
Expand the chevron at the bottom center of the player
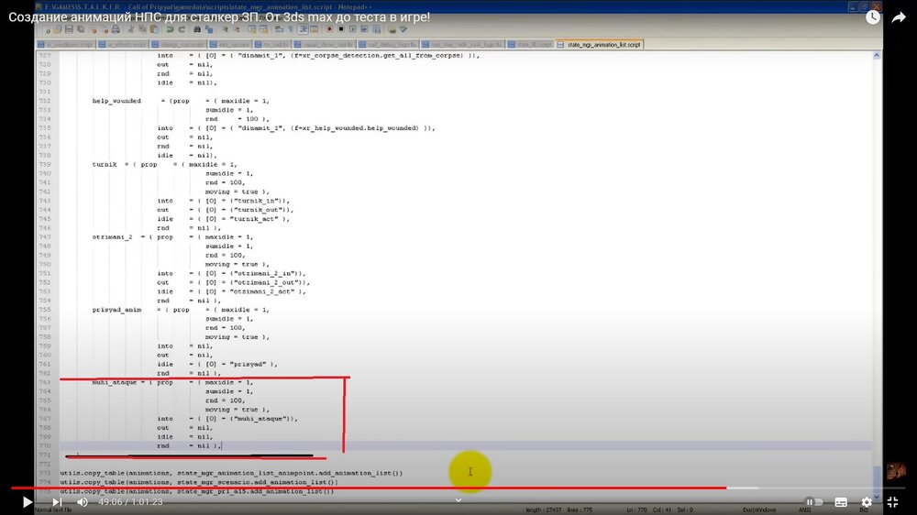(x=458, y=500)
